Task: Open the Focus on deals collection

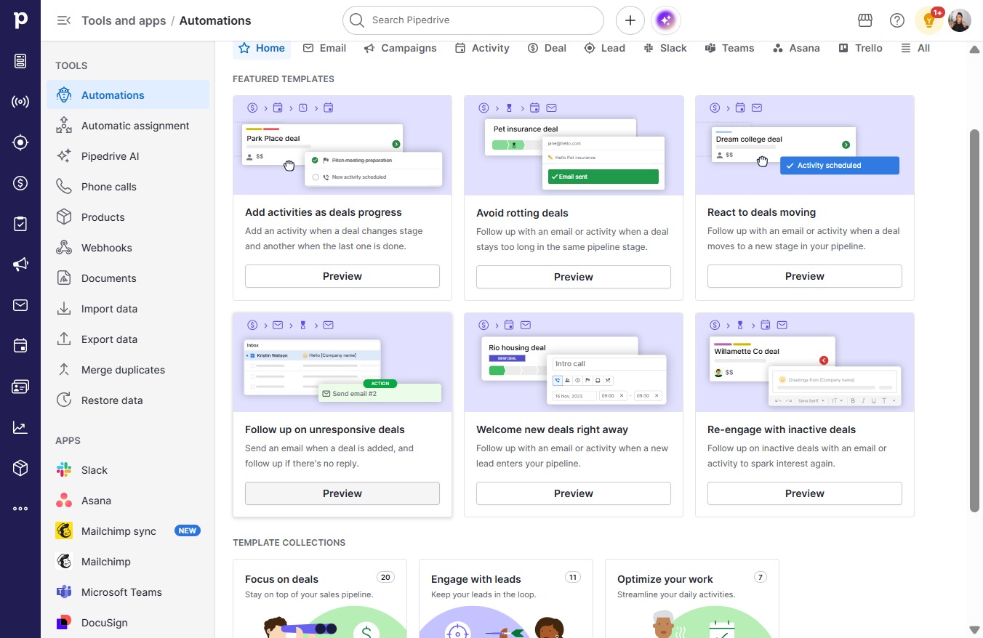Action: (x=320, y=599)
